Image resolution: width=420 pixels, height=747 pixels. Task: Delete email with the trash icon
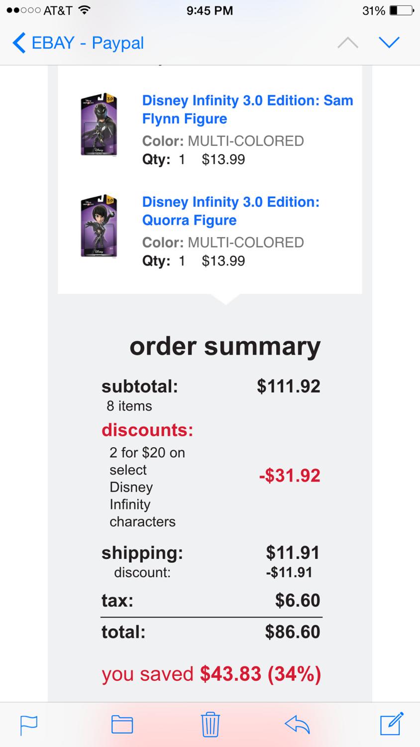tap(210, 724)
